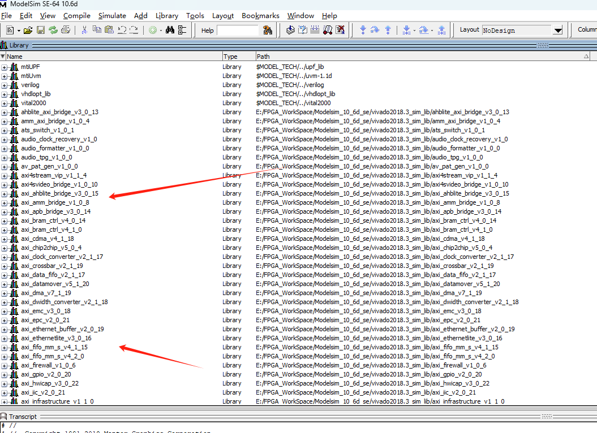
Task: Open the dropdown arrow beside New file icon
Action: 19,31
